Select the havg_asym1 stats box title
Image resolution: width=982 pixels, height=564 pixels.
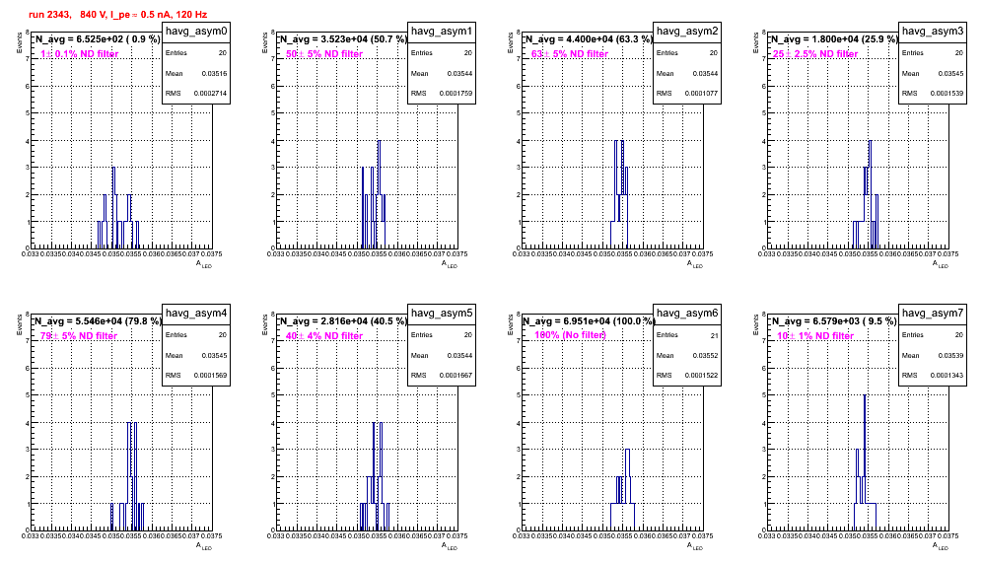click(442, 32)
